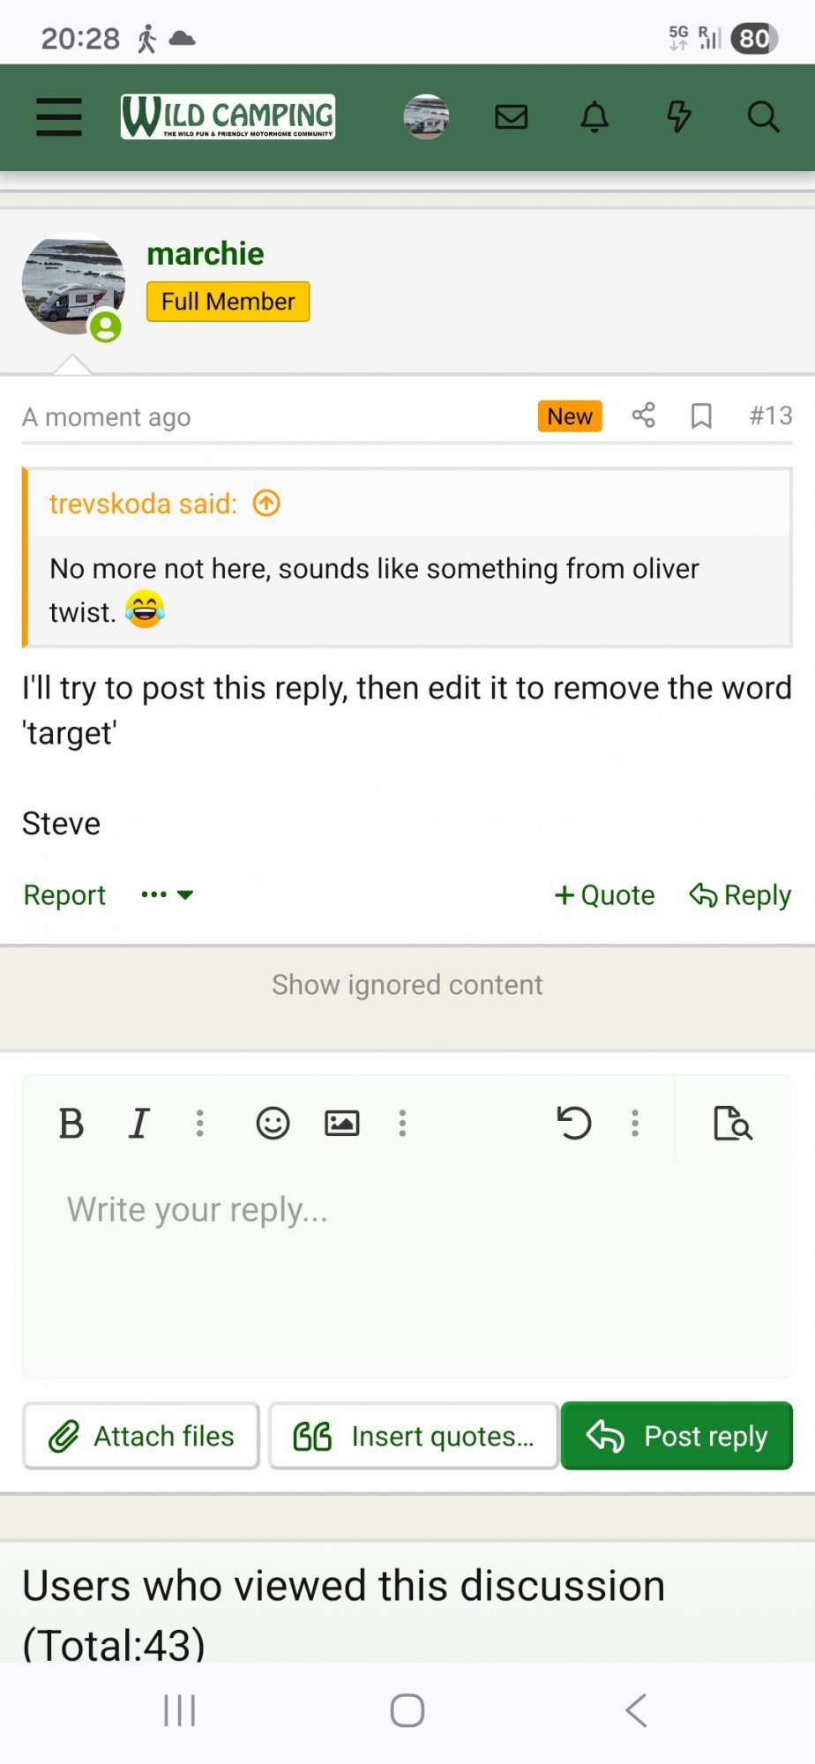Open the quoted post via trevskoda's arrow
The image size is (815, 1764).
coord(265,503)
